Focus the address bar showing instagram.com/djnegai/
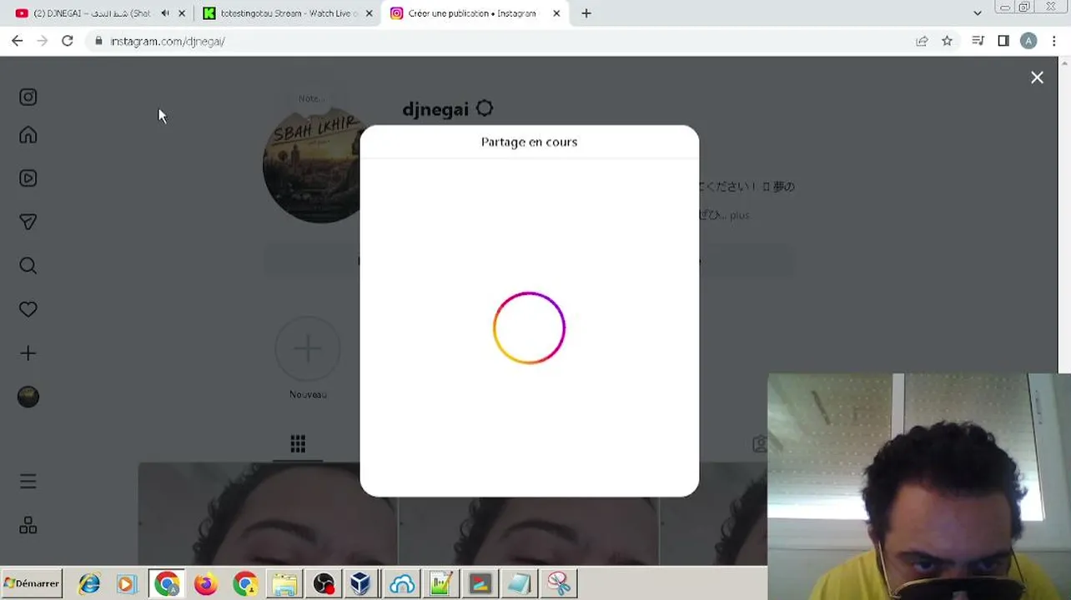 (500, 41)
